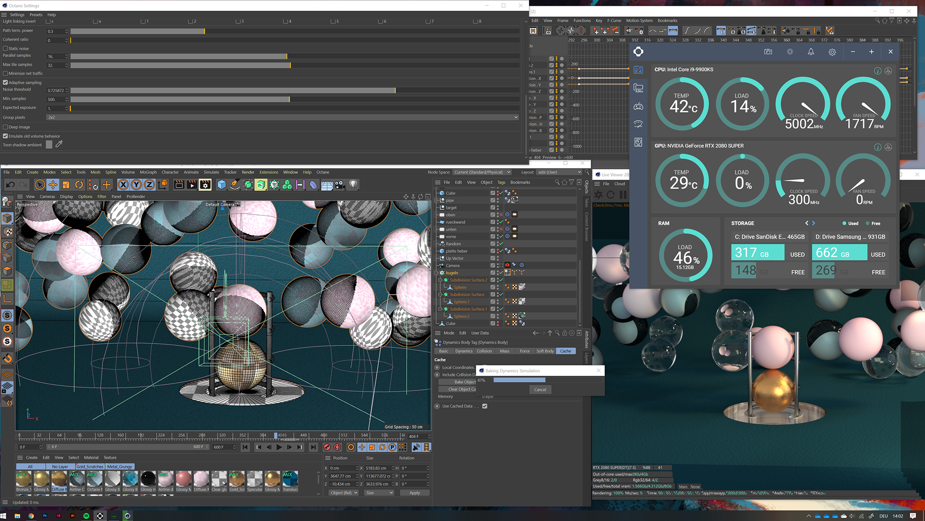The image size is (925, 521).
Task: Click Path term. power slider bar
Action: pos(295,31)
